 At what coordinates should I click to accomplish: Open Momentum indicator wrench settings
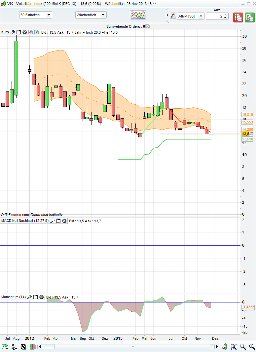coord(30,297)
